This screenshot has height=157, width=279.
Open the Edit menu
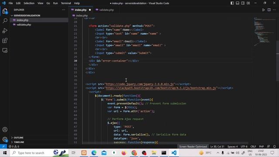tap(18, 3)
